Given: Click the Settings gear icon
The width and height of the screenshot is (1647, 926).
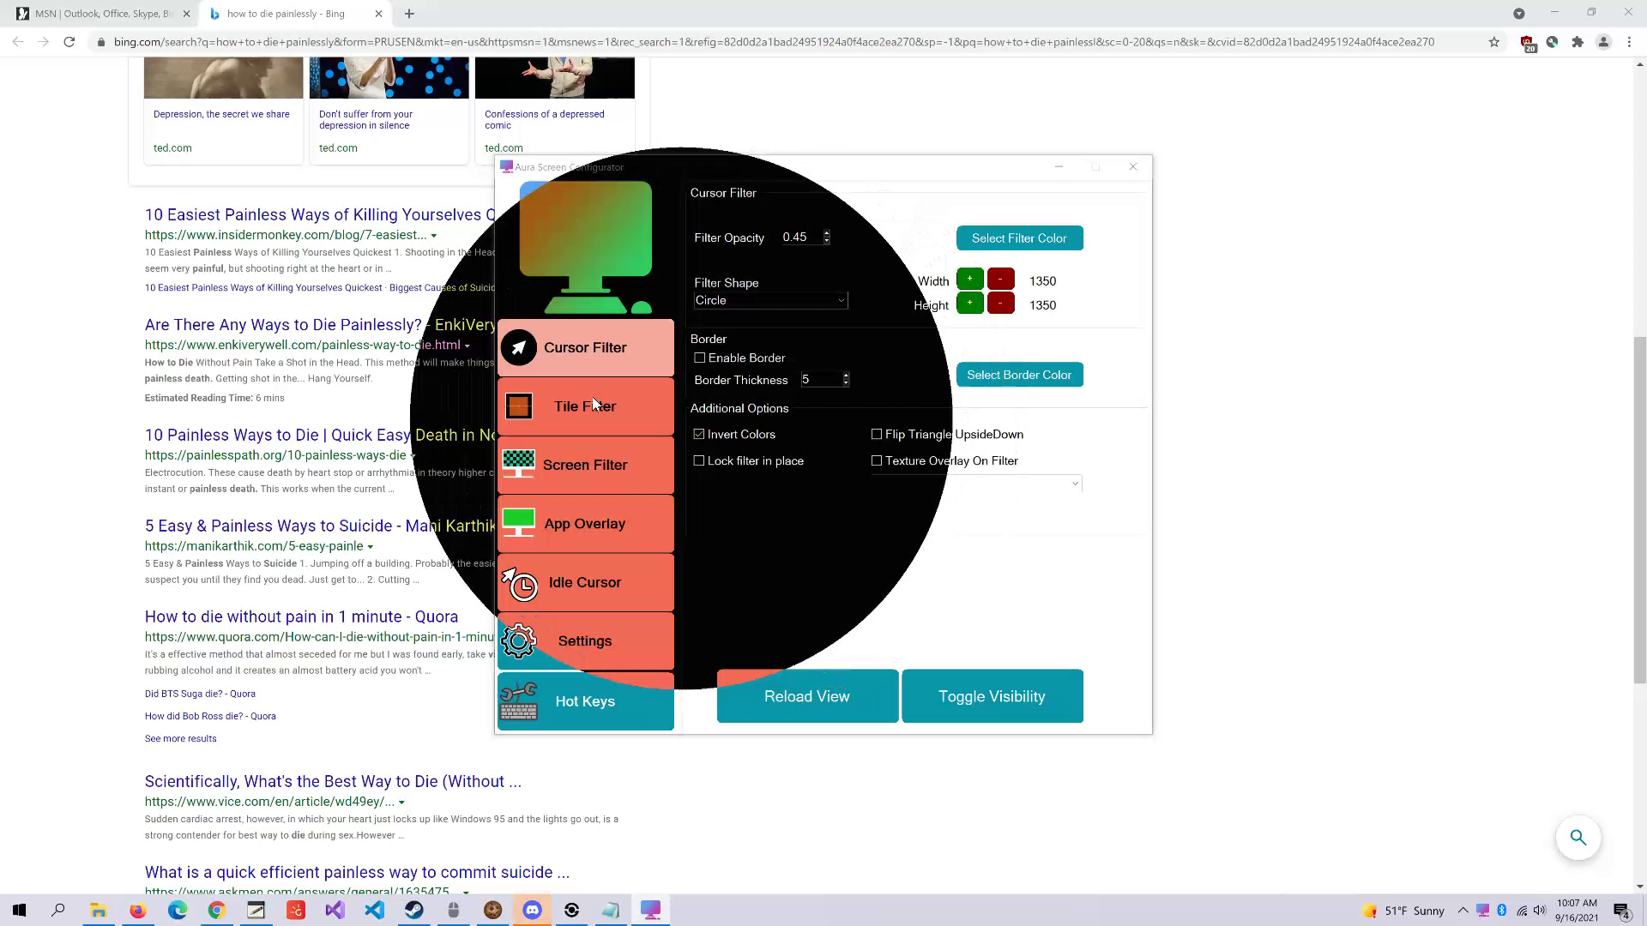Looking at the screenshot, I should click(519, 641).
